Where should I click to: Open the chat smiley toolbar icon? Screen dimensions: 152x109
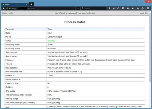138,9
